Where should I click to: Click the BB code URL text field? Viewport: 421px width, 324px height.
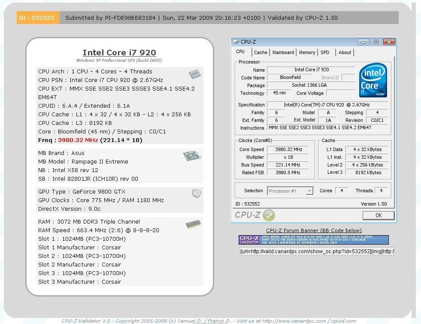[317, 251]
